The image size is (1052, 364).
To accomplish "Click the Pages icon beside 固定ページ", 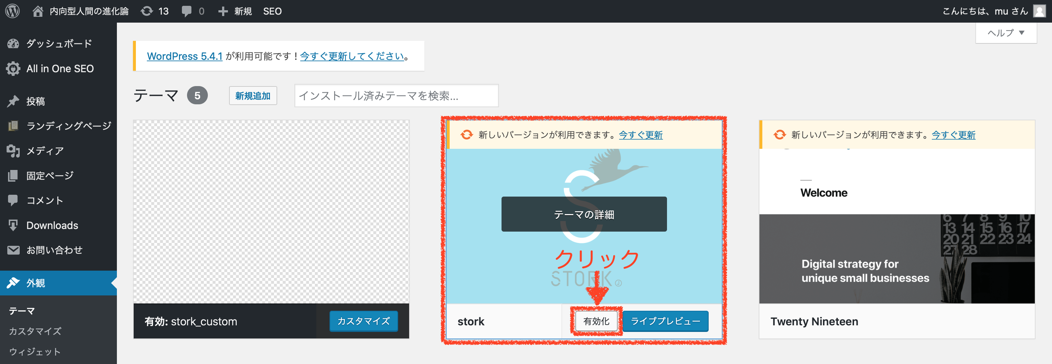I will (x=13, y=176).
